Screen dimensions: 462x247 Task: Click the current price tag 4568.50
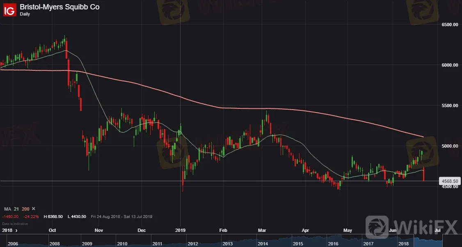point(449,181)
